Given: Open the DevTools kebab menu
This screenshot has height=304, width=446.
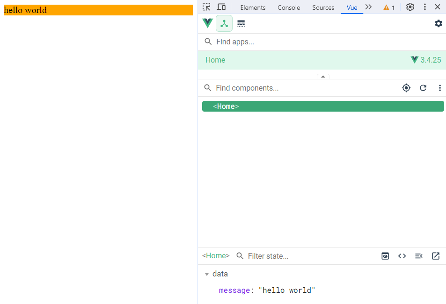Looking at the screenshot, I should pos(425,7).
